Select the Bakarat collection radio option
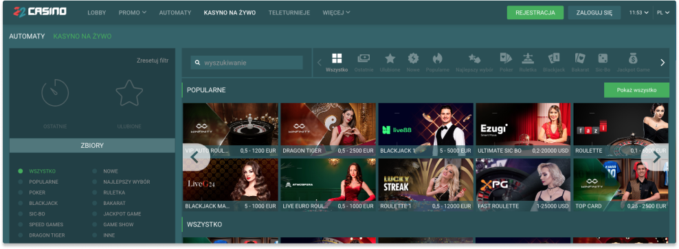Image resolution: width=679 pixels, height=249 pixels. 94,203
